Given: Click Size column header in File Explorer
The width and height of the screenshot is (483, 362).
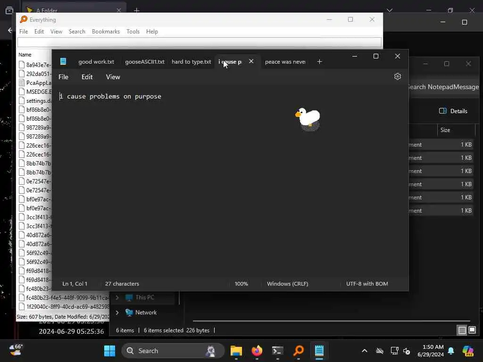Looking at the screenshot, I should pos(445,130).
